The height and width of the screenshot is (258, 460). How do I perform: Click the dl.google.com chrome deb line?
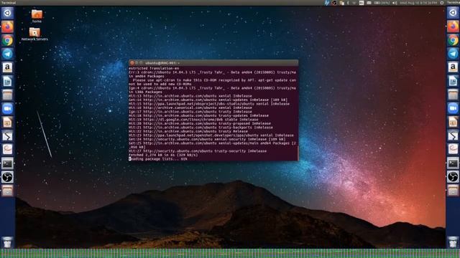(x=193, y=120)
